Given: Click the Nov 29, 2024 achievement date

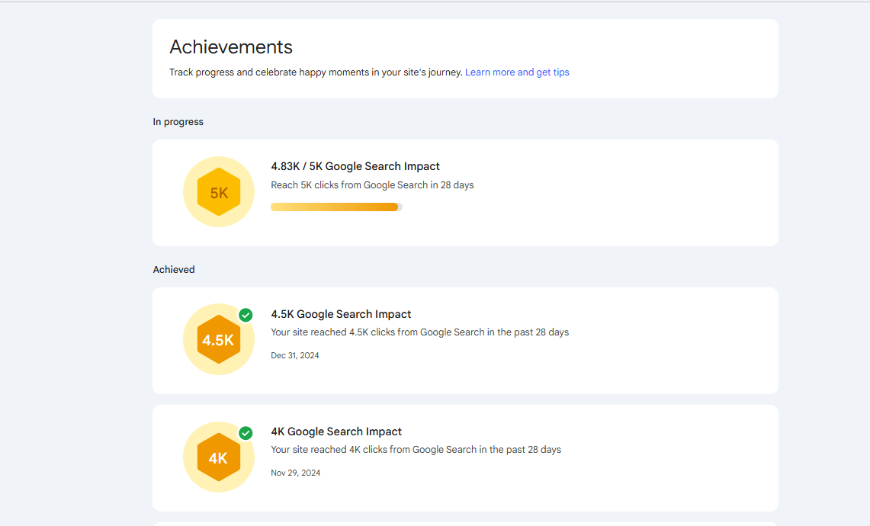Looking at the screenshot, I should coord(295,473).
